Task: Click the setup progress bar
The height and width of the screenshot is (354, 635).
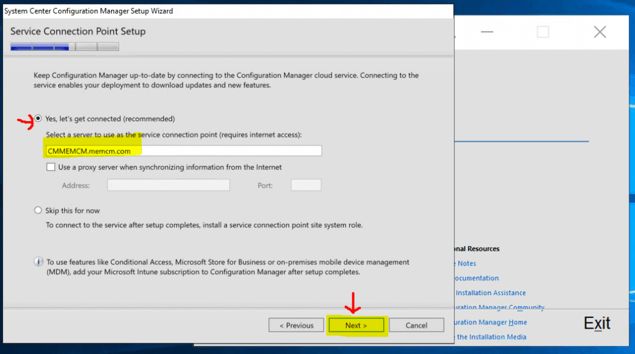Action: pos(64,46)
